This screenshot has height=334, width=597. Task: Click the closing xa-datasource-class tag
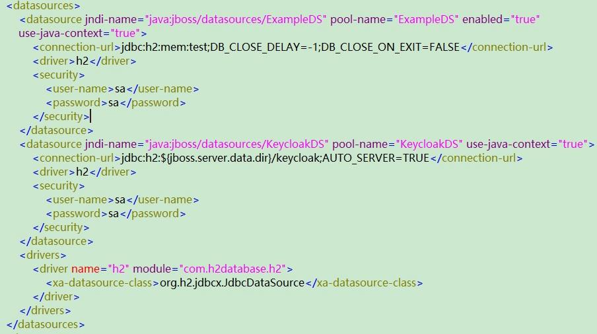(x=364, y=283)
